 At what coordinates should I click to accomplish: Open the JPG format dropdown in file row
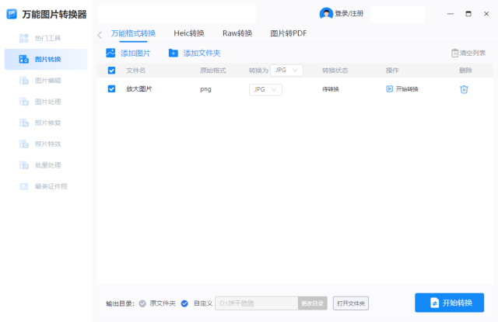(265, 89)
